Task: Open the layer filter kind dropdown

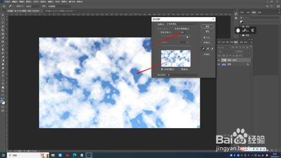Action: tap(224, 47)
